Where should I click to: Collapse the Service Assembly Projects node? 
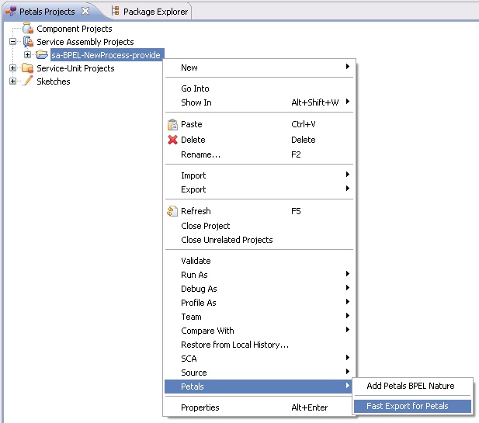pos(13,42)
